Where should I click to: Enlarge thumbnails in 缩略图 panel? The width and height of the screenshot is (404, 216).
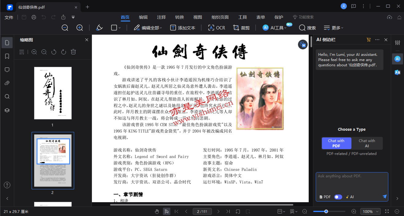coord(34,52)
